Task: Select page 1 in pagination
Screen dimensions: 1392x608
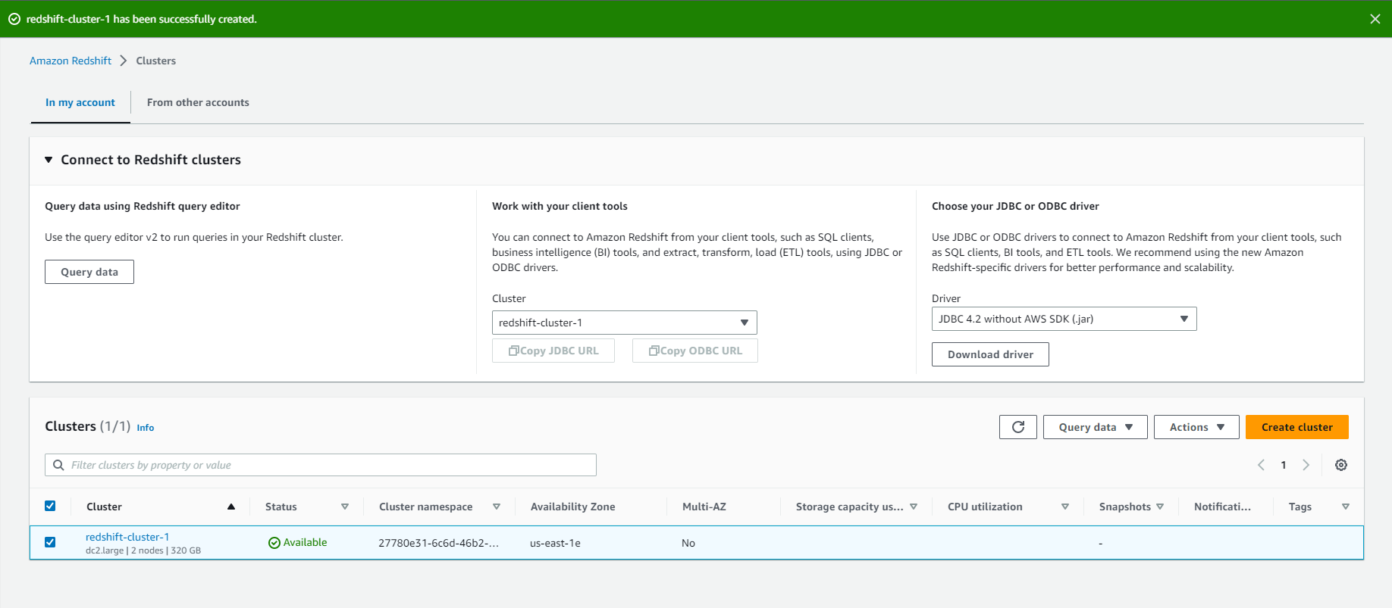Action: (x=1284, y=465)
